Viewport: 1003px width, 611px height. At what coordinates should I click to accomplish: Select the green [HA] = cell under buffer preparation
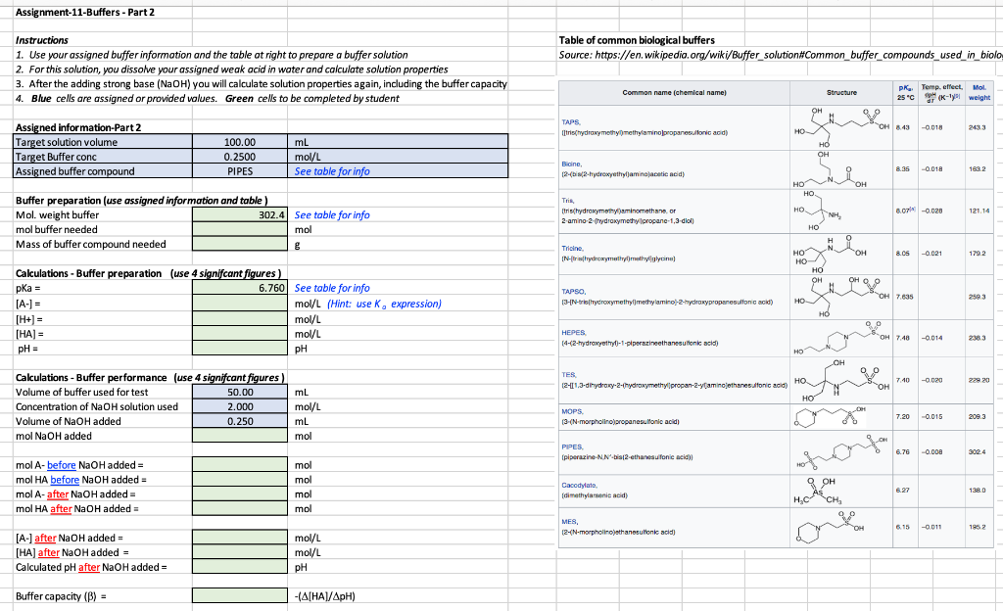point(240,334)
